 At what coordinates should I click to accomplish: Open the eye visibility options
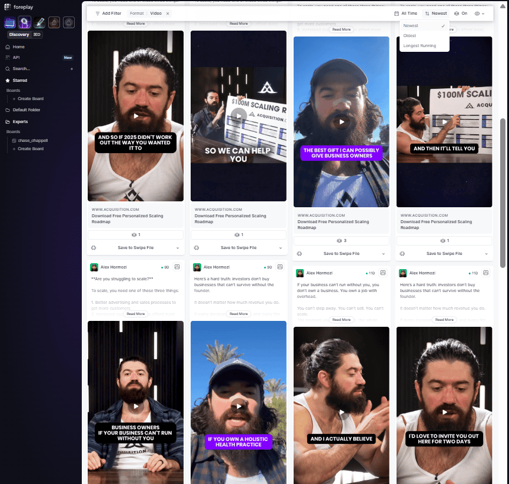pyautogui.click(x=480, y=13)
